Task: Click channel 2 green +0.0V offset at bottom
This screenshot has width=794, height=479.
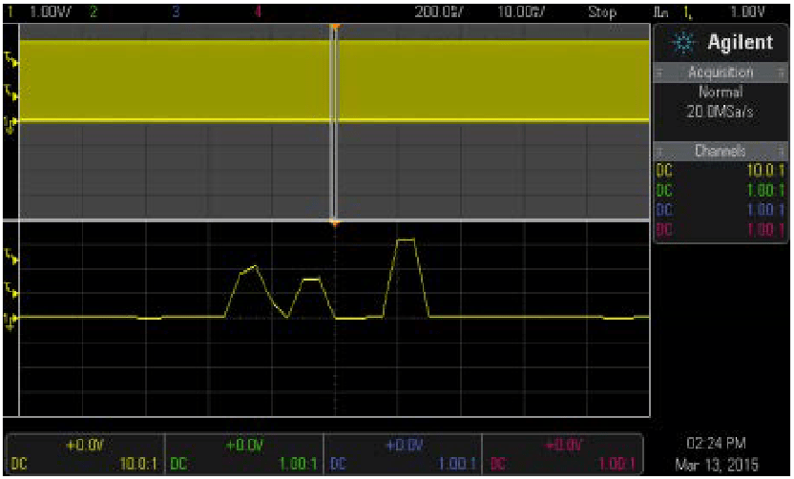Action: coord(244,445)
